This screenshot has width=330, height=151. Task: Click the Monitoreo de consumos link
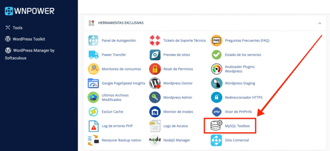point(121,69)
